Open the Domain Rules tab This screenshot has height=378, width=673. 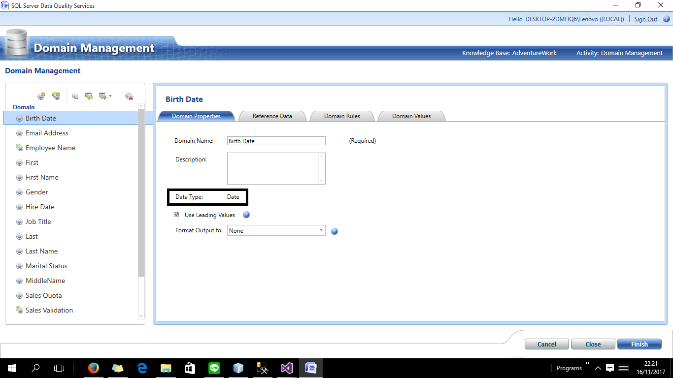342,116
